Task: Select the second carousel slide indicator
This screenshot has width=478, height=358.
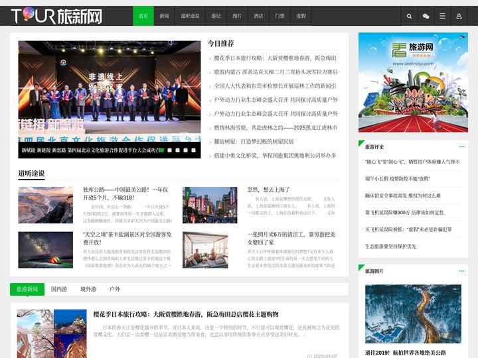Action: [170, 150]
